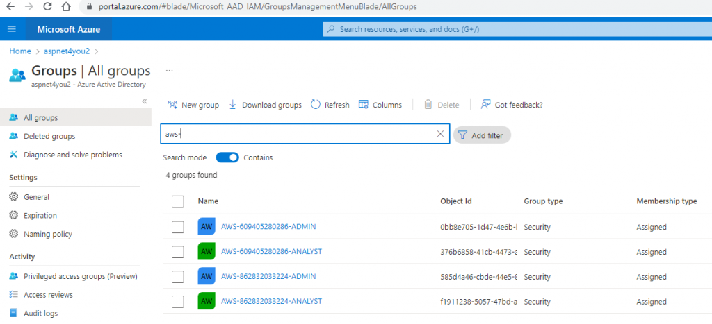Click Object Id 0bb8e705-1d47-4e6b cell

click(x=479, y=227)
